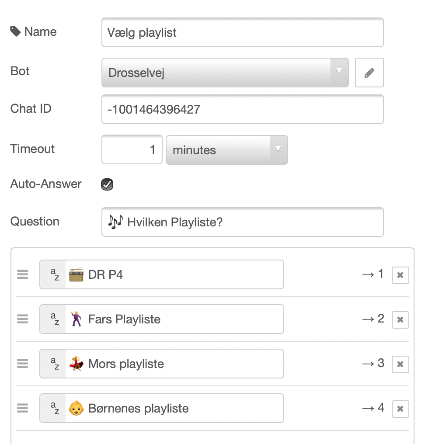
Task: Click the reorder handle for Fars Playliste
Action: tap(23, 319)
